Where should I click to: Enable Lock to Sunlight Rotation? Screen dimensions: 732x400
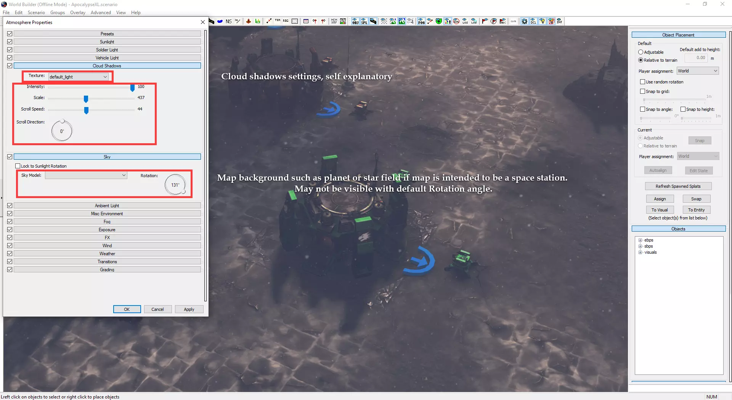(18, 166)
